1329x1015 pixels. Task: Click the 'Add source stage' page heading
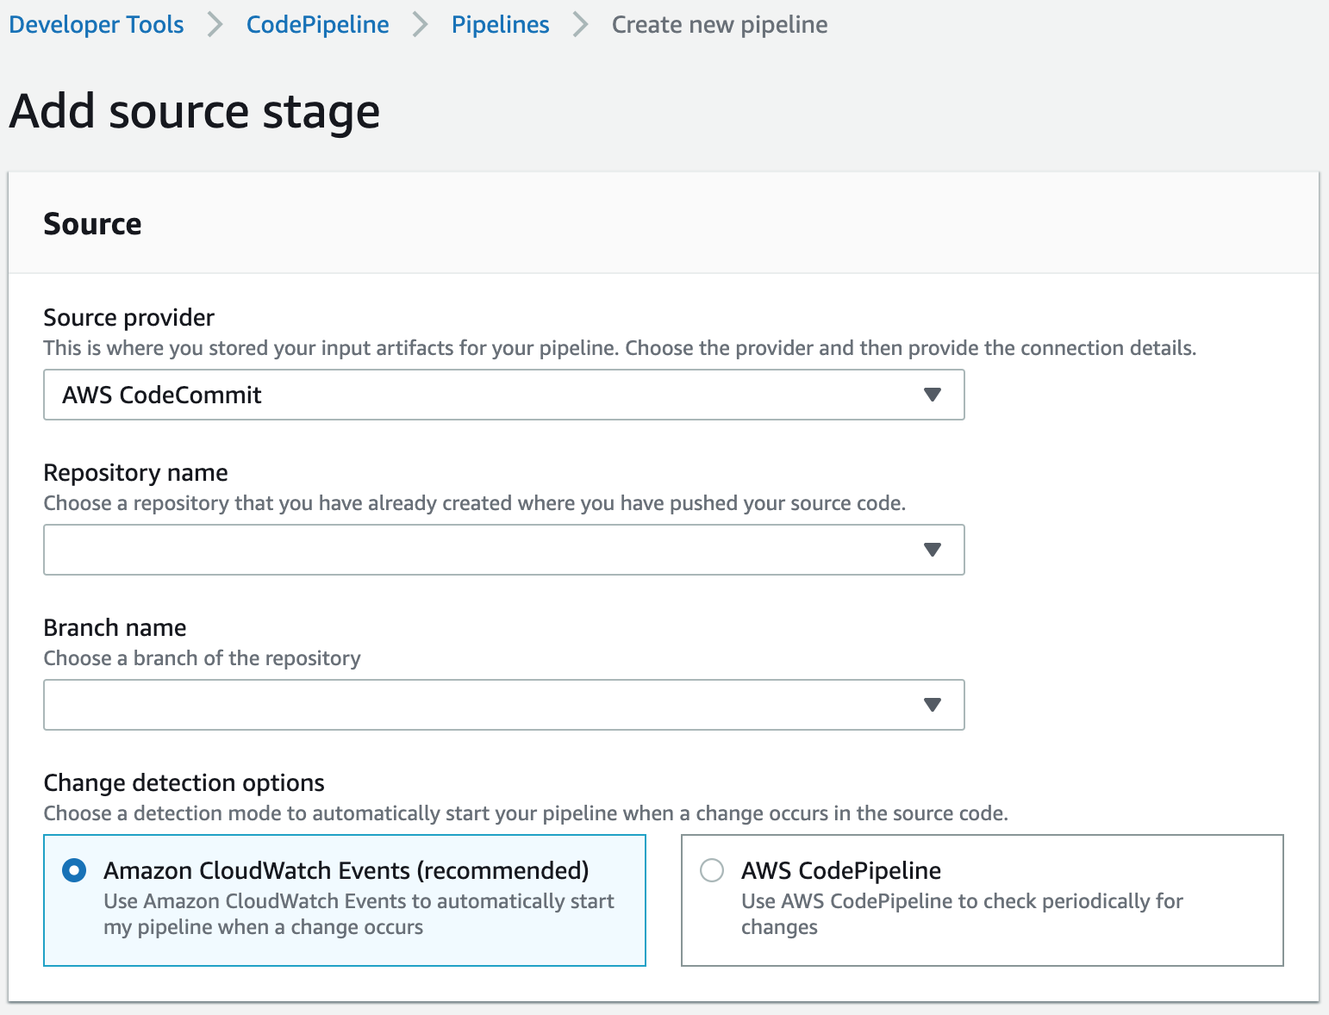click(x=195, y=112)
